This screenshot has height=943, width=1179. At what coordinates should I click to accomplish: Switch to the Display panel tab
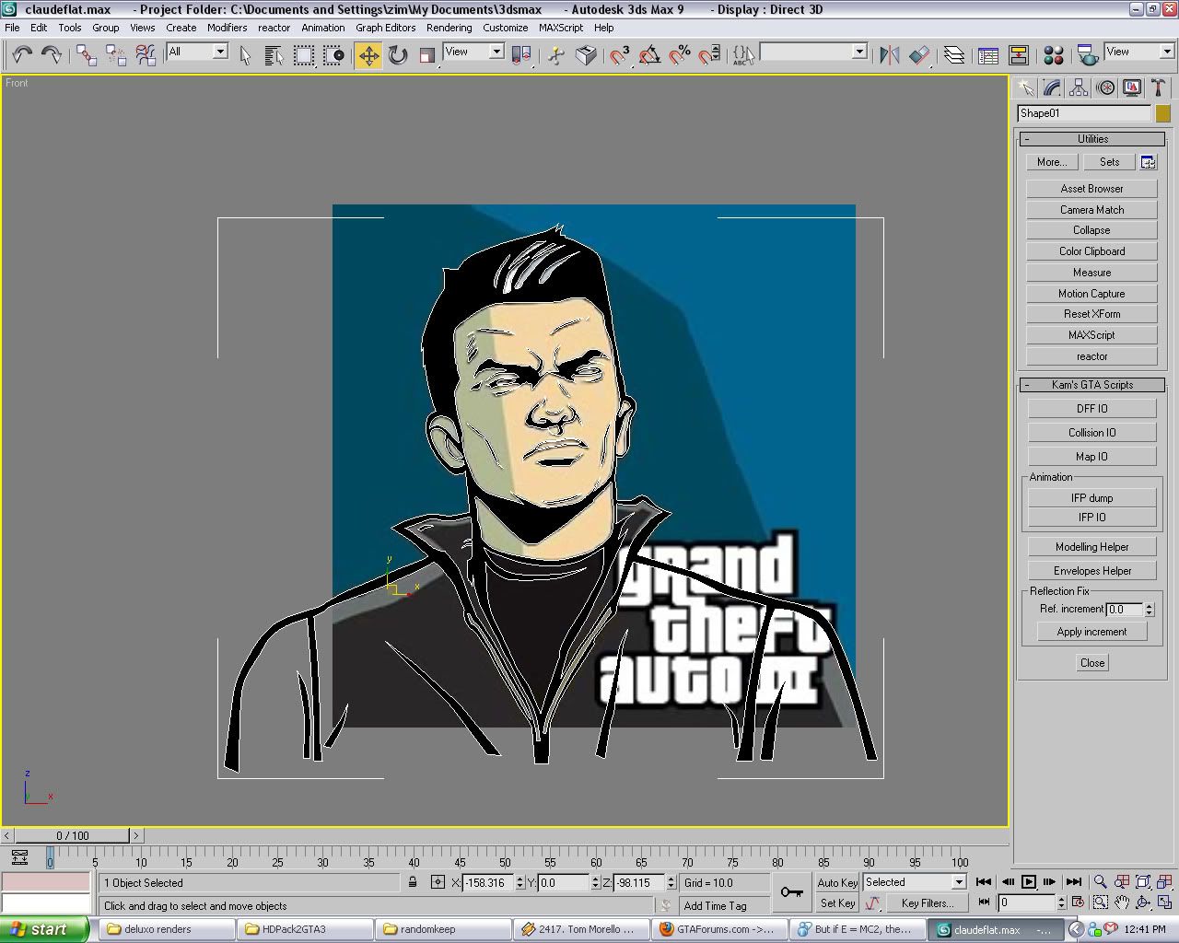[1132, 87]
